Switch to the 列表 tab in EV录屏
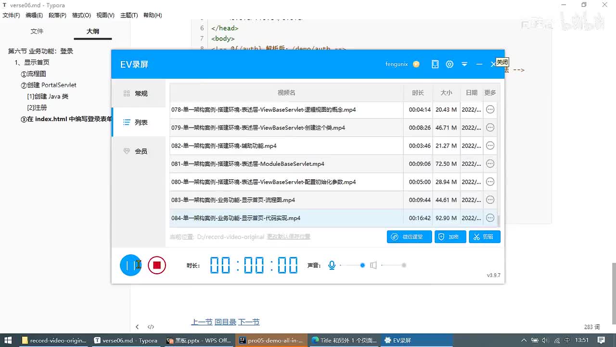The width and height of the screenshot is (616, 347). (x=139, y=122)
